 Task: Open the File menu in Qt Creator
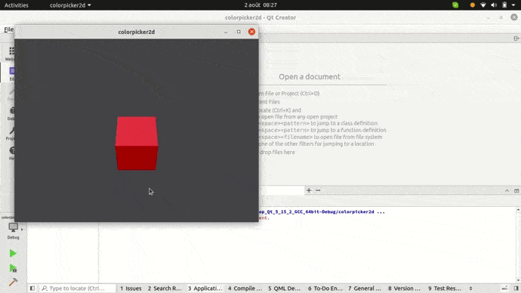click(8, 29)
